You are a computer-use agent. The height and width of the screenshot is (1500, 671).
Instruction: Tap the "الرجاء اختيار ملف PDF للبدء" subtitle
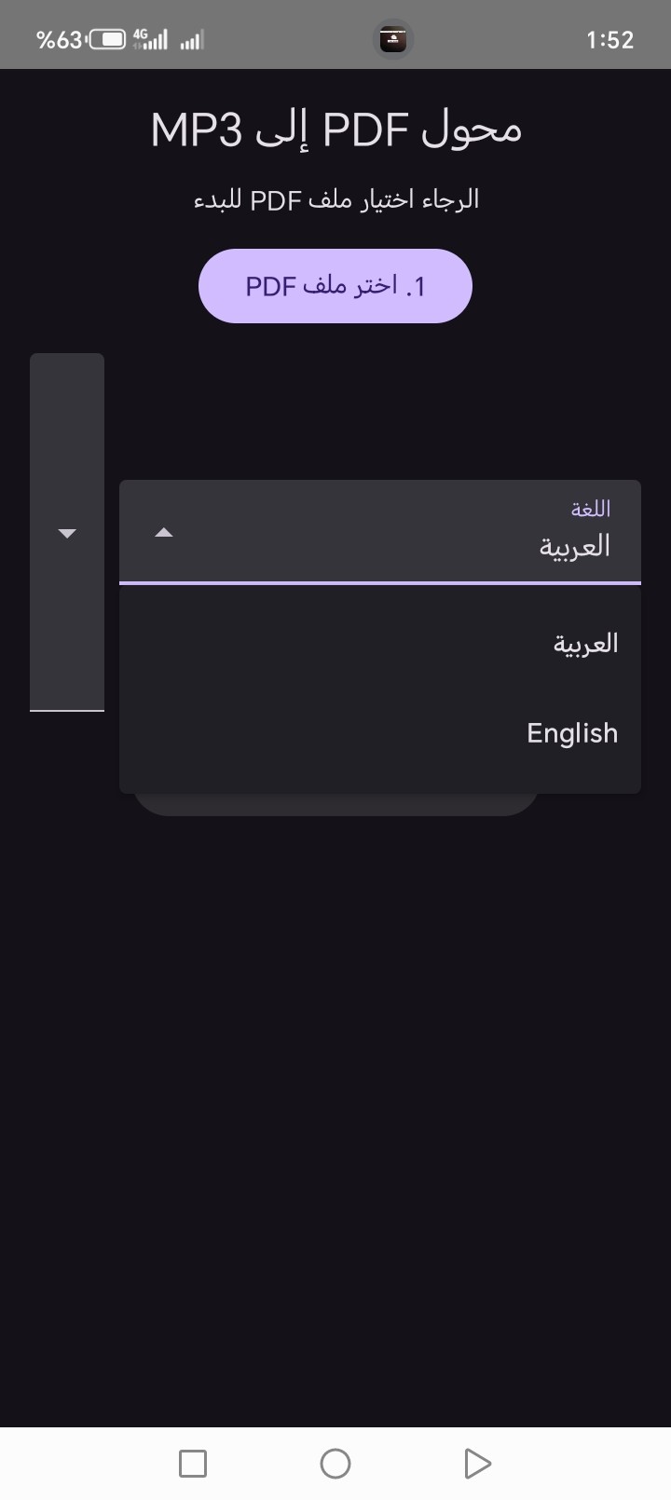point(335,199)
